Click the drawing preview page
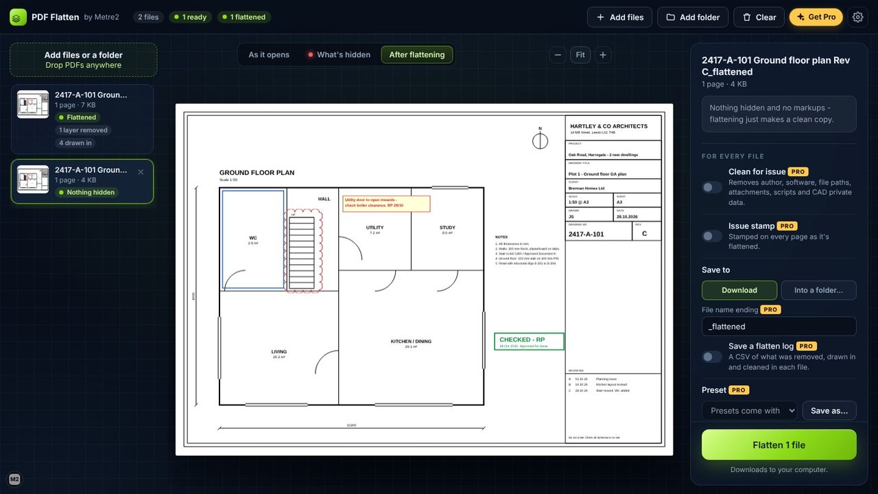The image size is (878, 494). tap(424, 279)
